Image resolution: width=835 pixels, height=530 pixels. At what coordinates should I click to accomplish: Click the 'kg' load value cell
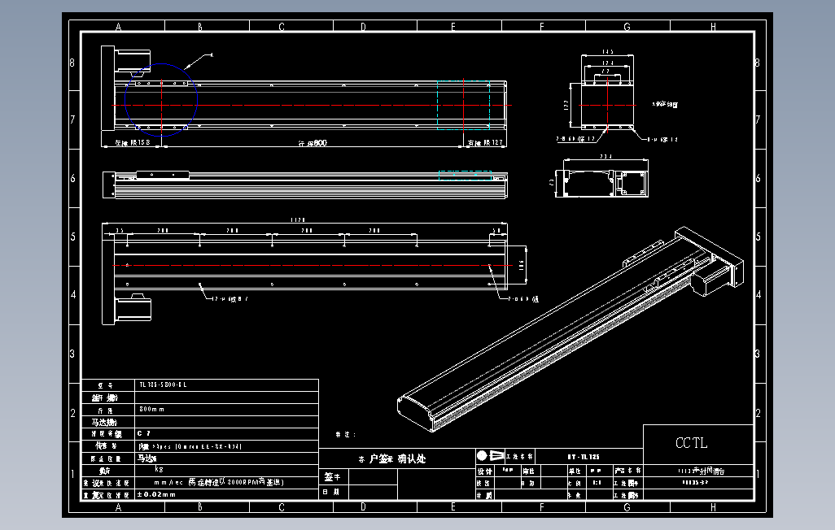pos(227,471)
